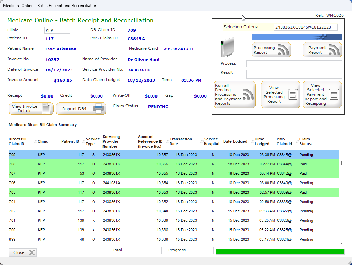
Task: Click the Clinic field showing KFP
Action: click(x=57, y=30)
